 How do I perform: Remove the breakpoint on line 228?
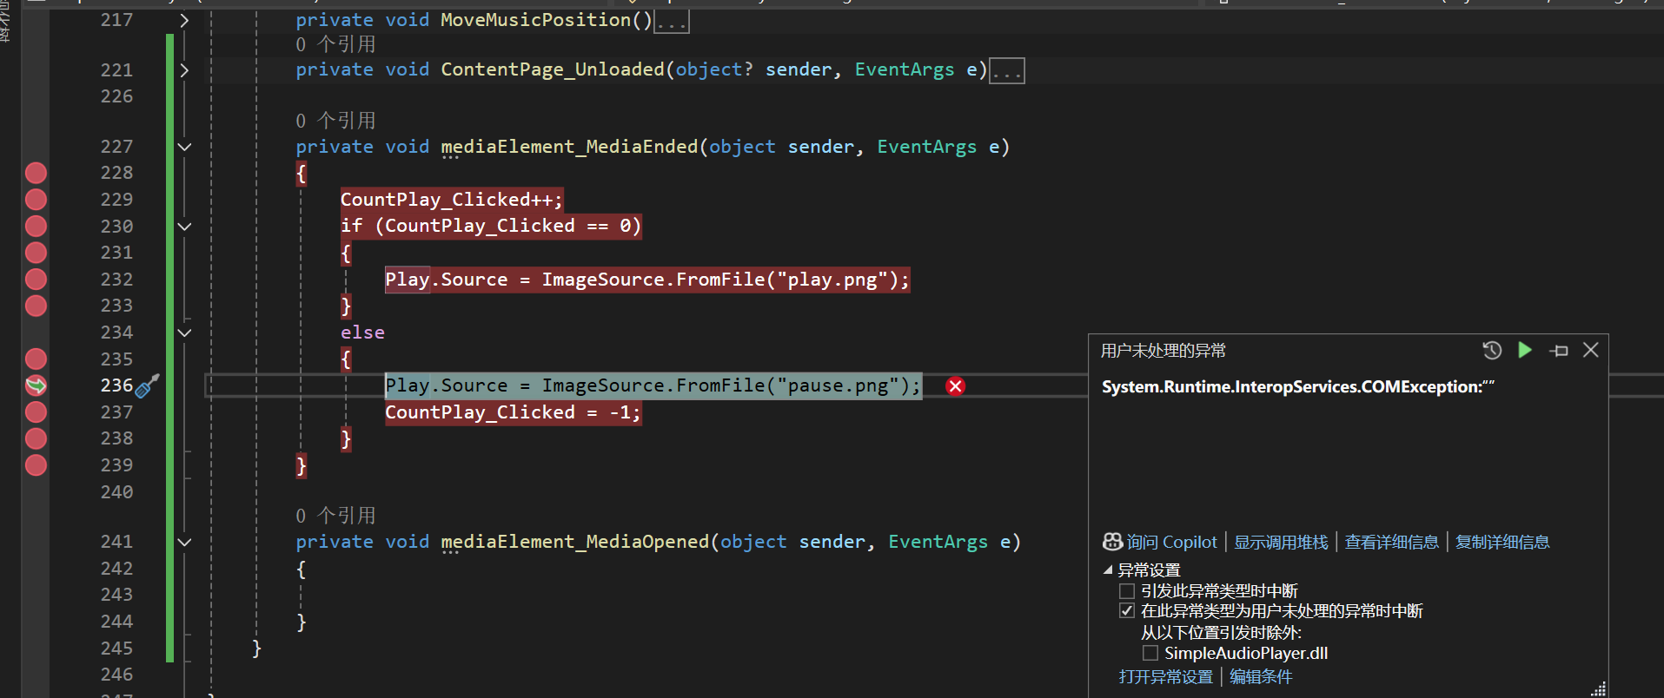(x=36, y=173)
